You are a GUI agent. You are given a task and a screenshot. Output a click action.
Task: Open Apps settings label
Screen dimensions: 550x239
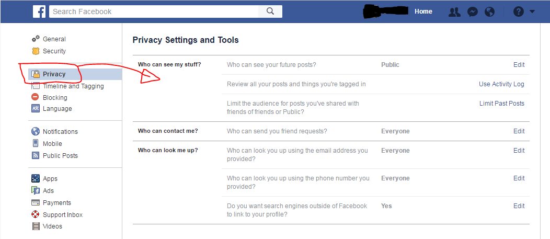(x=50, y=179)
